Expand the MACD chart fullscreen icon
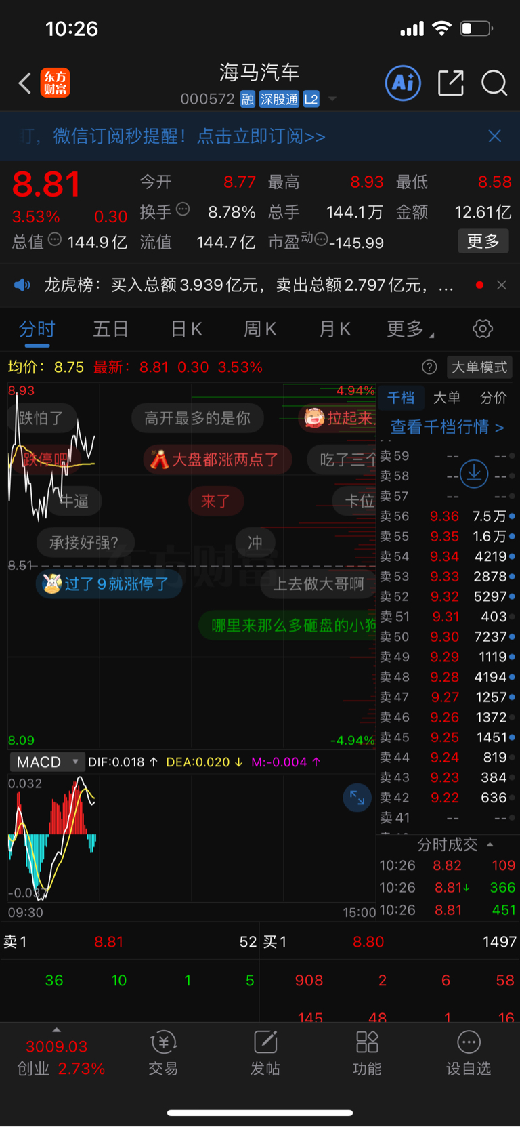 point(357,798)
